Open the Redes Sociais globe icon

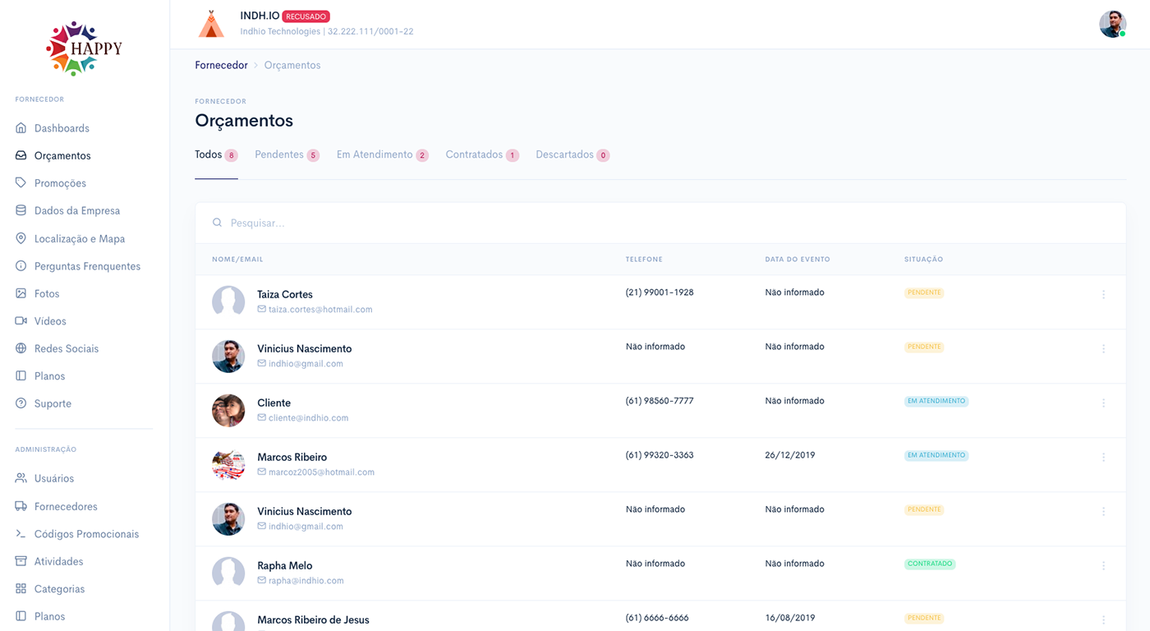[21, 348]
